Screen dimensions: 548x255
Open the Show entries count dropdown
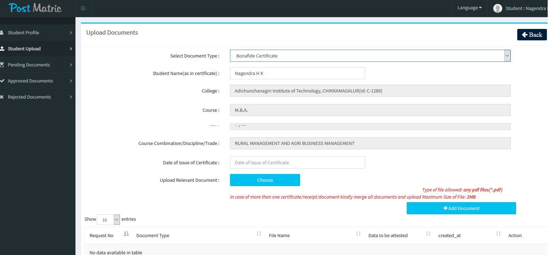(x=108, y=220)
